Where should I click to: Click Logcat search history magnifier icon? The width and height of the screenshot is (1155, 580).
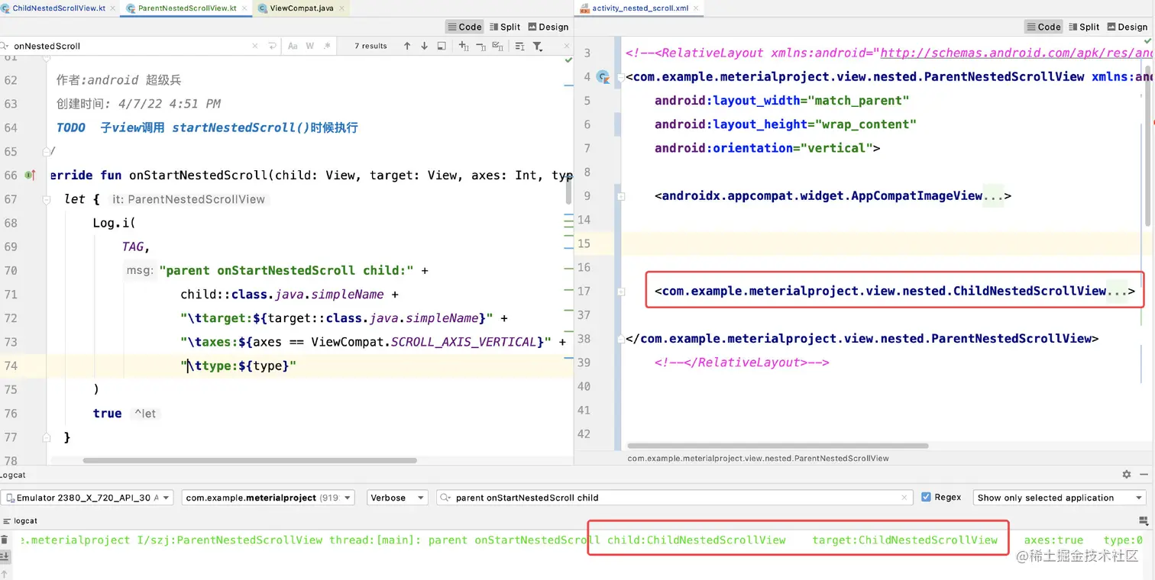tap(445, 498)
